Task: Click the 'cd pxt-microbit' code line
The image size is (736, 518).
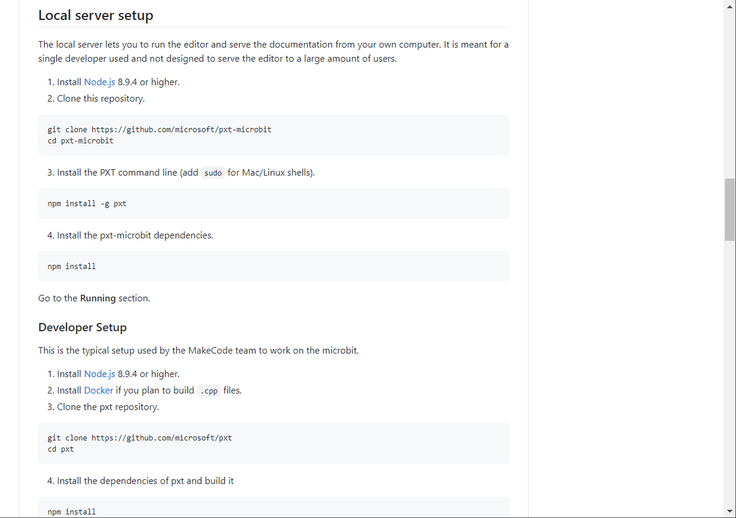Action: tap(80, 141)
